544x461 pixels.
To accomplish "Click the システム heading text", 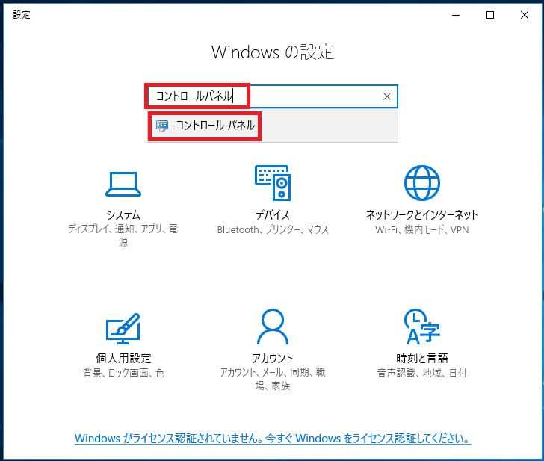I will [x=123, y=215].
